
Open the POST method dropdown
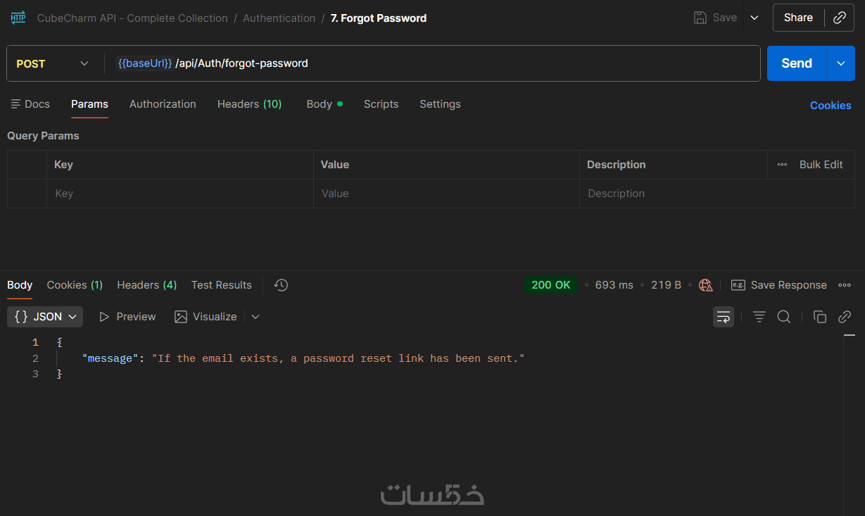point(53,63)
